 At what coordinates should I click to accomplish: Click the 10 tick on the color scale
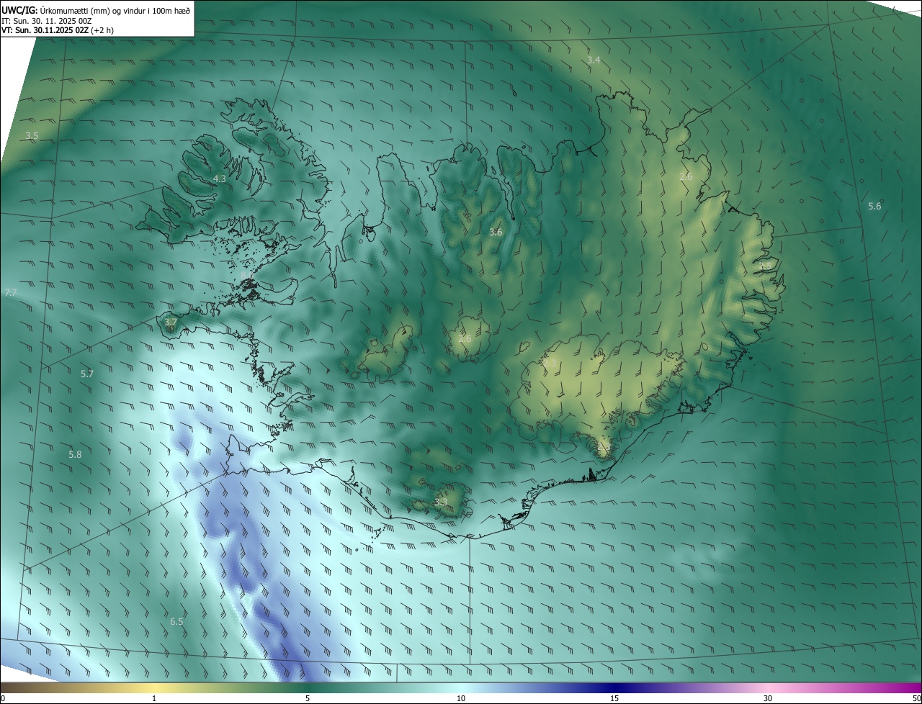pos(461,698)
